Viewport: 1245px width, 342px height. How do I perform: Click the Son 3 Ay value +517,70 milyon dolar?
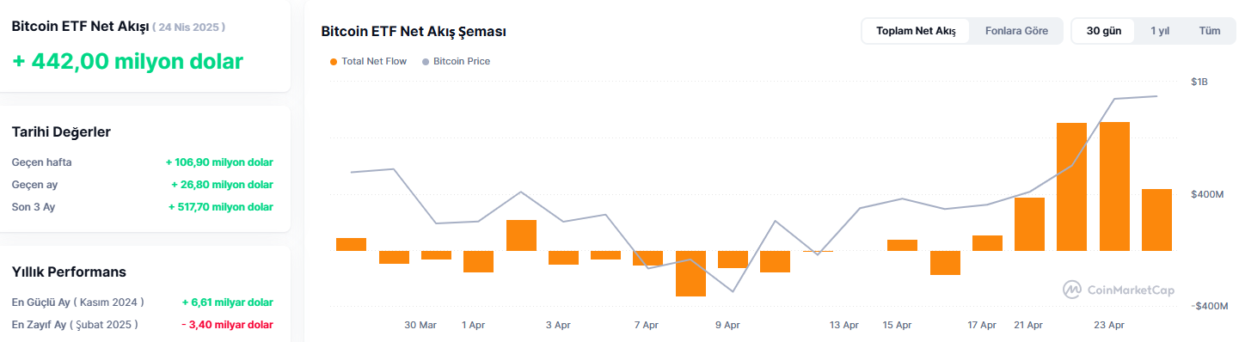221,207
